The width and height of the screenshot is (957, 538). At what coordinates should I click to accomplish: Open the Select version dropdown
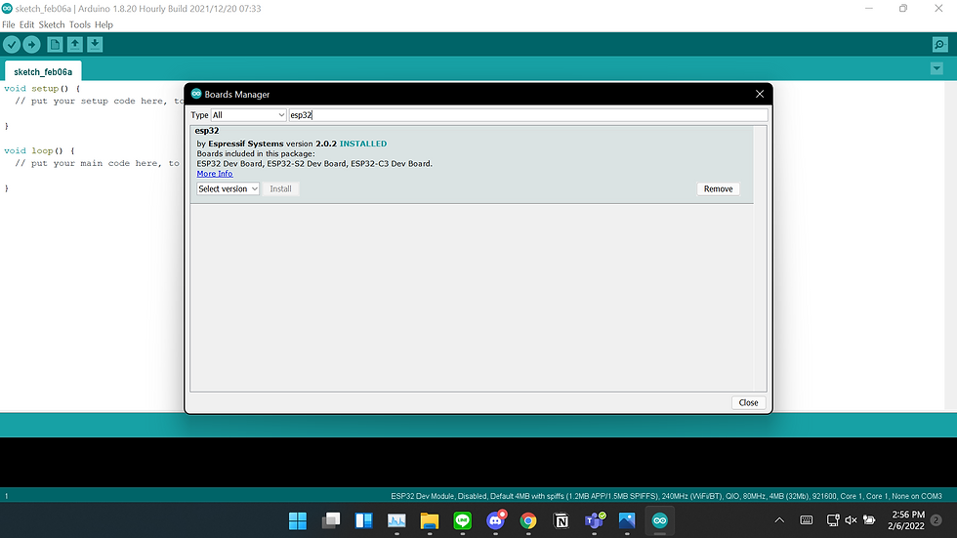tap(228, 189)
